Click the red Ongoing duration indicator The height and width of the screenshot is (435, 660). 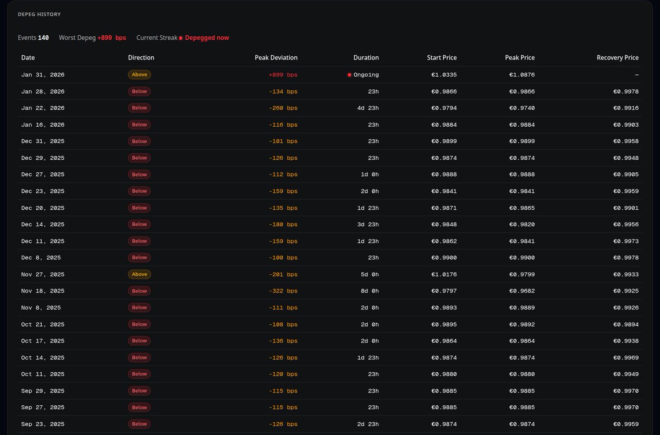click(363, 75)
